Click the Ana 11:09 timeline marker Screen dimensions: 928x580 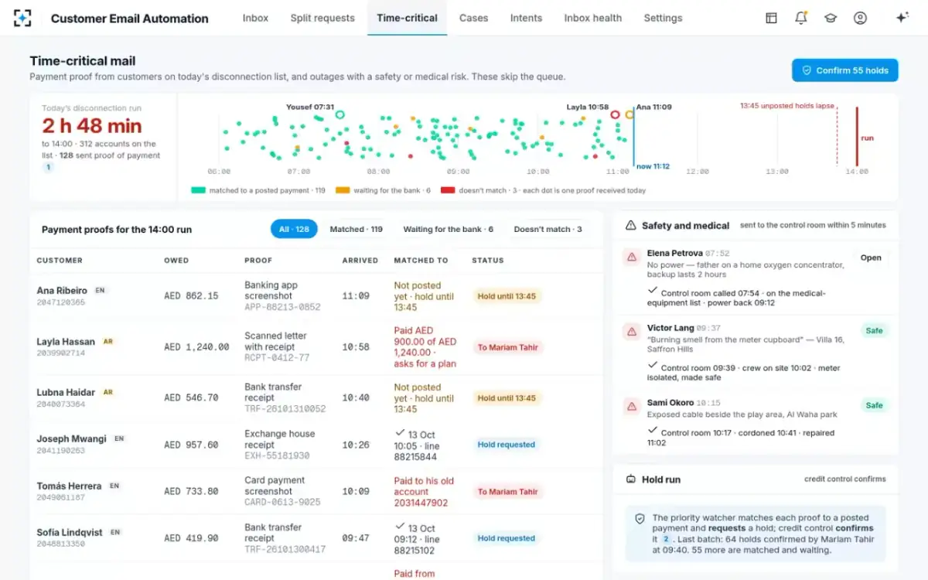629,114
